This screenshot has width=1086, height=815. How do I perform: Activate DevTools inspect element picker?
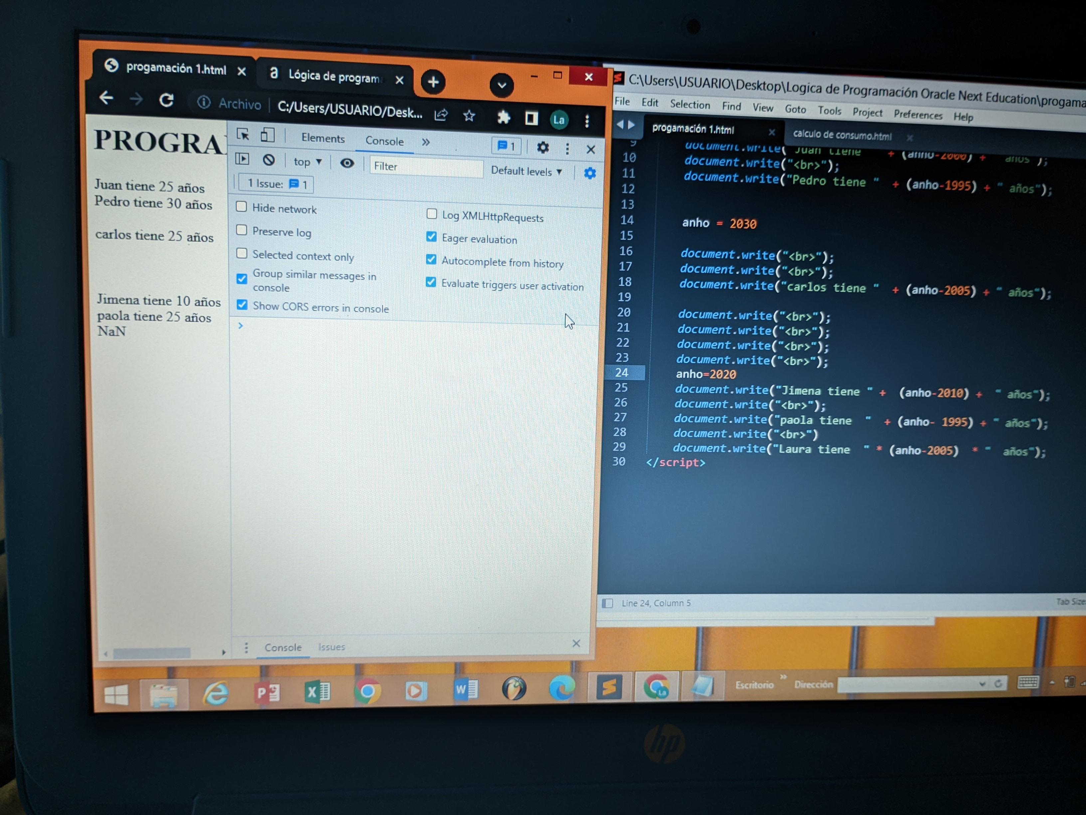(x=243, y=134)
